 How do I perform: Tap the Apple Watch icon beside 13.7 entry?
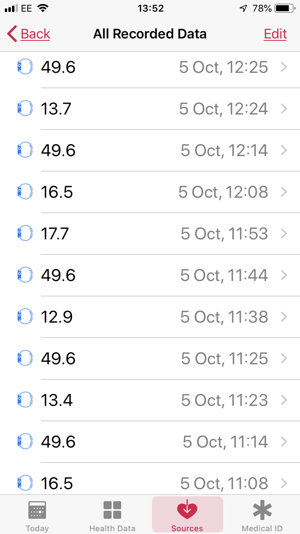tap(25, 108)
